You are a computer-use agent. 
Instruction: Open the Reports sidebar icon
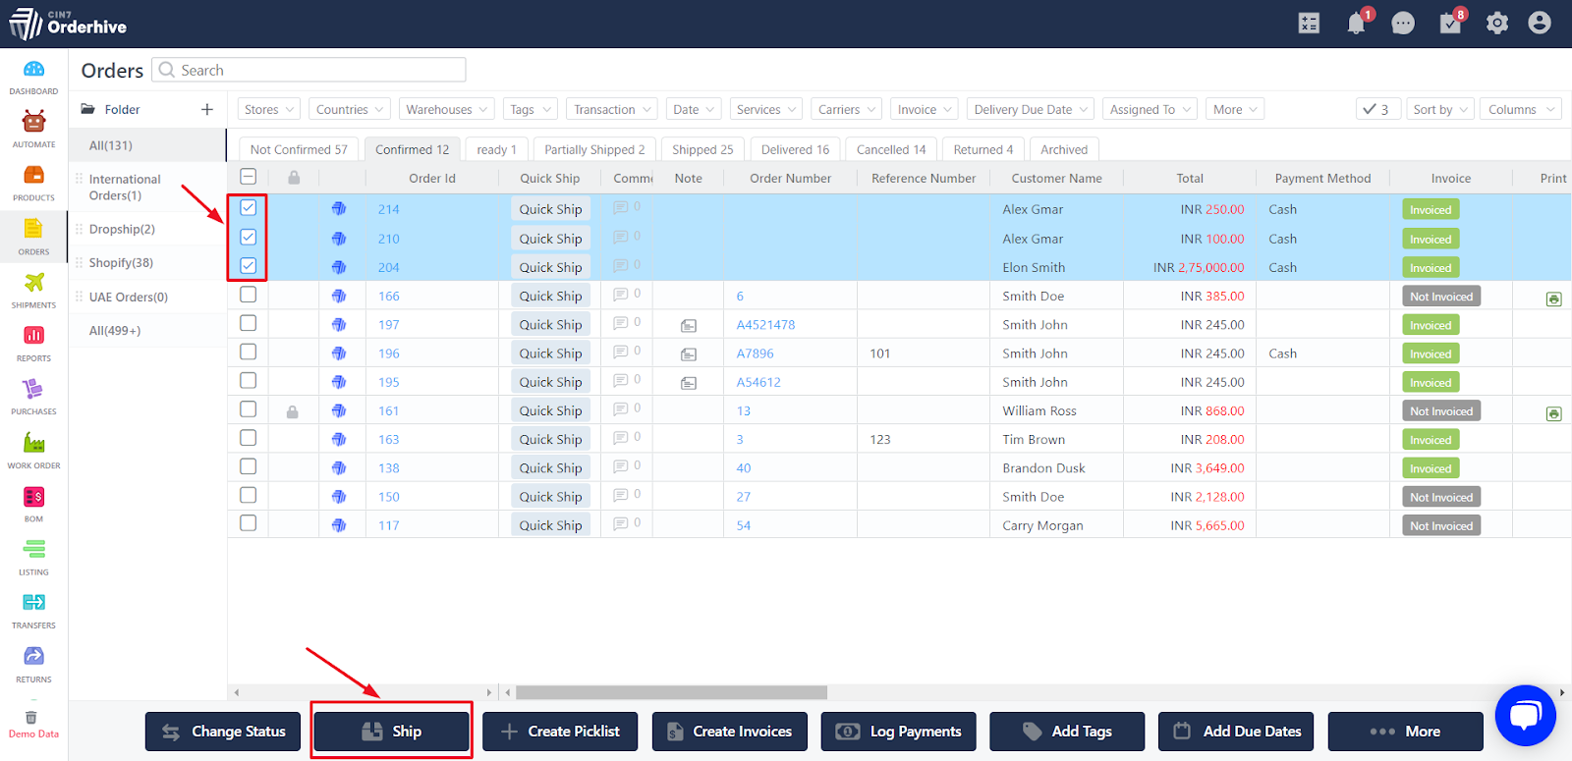pos(33,335)
